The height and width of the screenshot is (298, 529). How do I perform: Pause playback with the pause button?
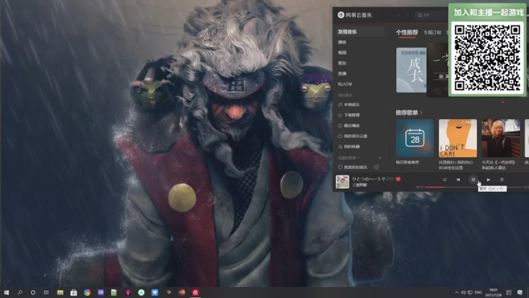coord(473,179)
